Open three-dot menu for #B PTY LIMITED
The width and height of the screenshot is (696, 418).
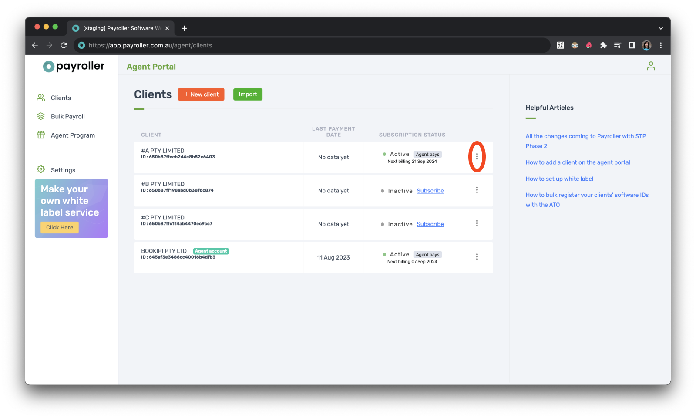(477, 190)
